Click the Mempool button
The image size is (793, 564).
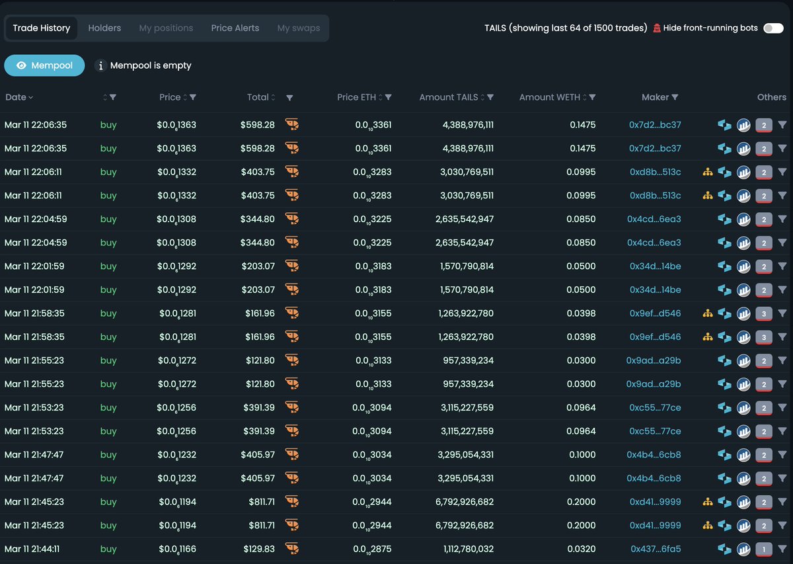point(44,65)
